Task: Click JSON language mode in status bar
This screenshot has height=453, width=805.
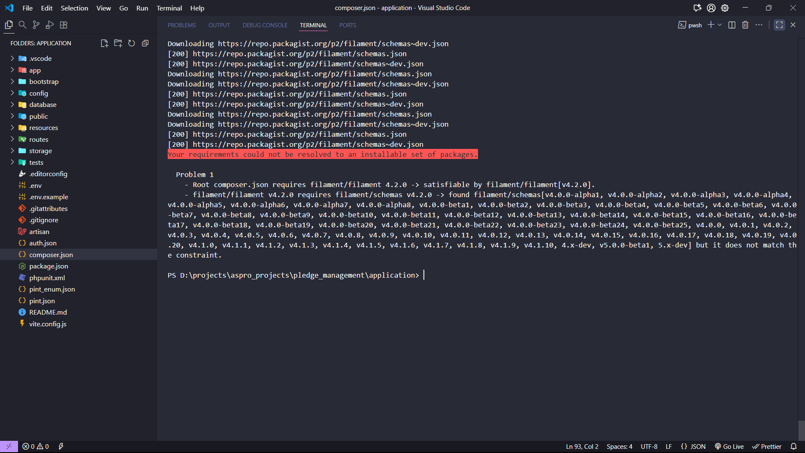Action: 693,447
